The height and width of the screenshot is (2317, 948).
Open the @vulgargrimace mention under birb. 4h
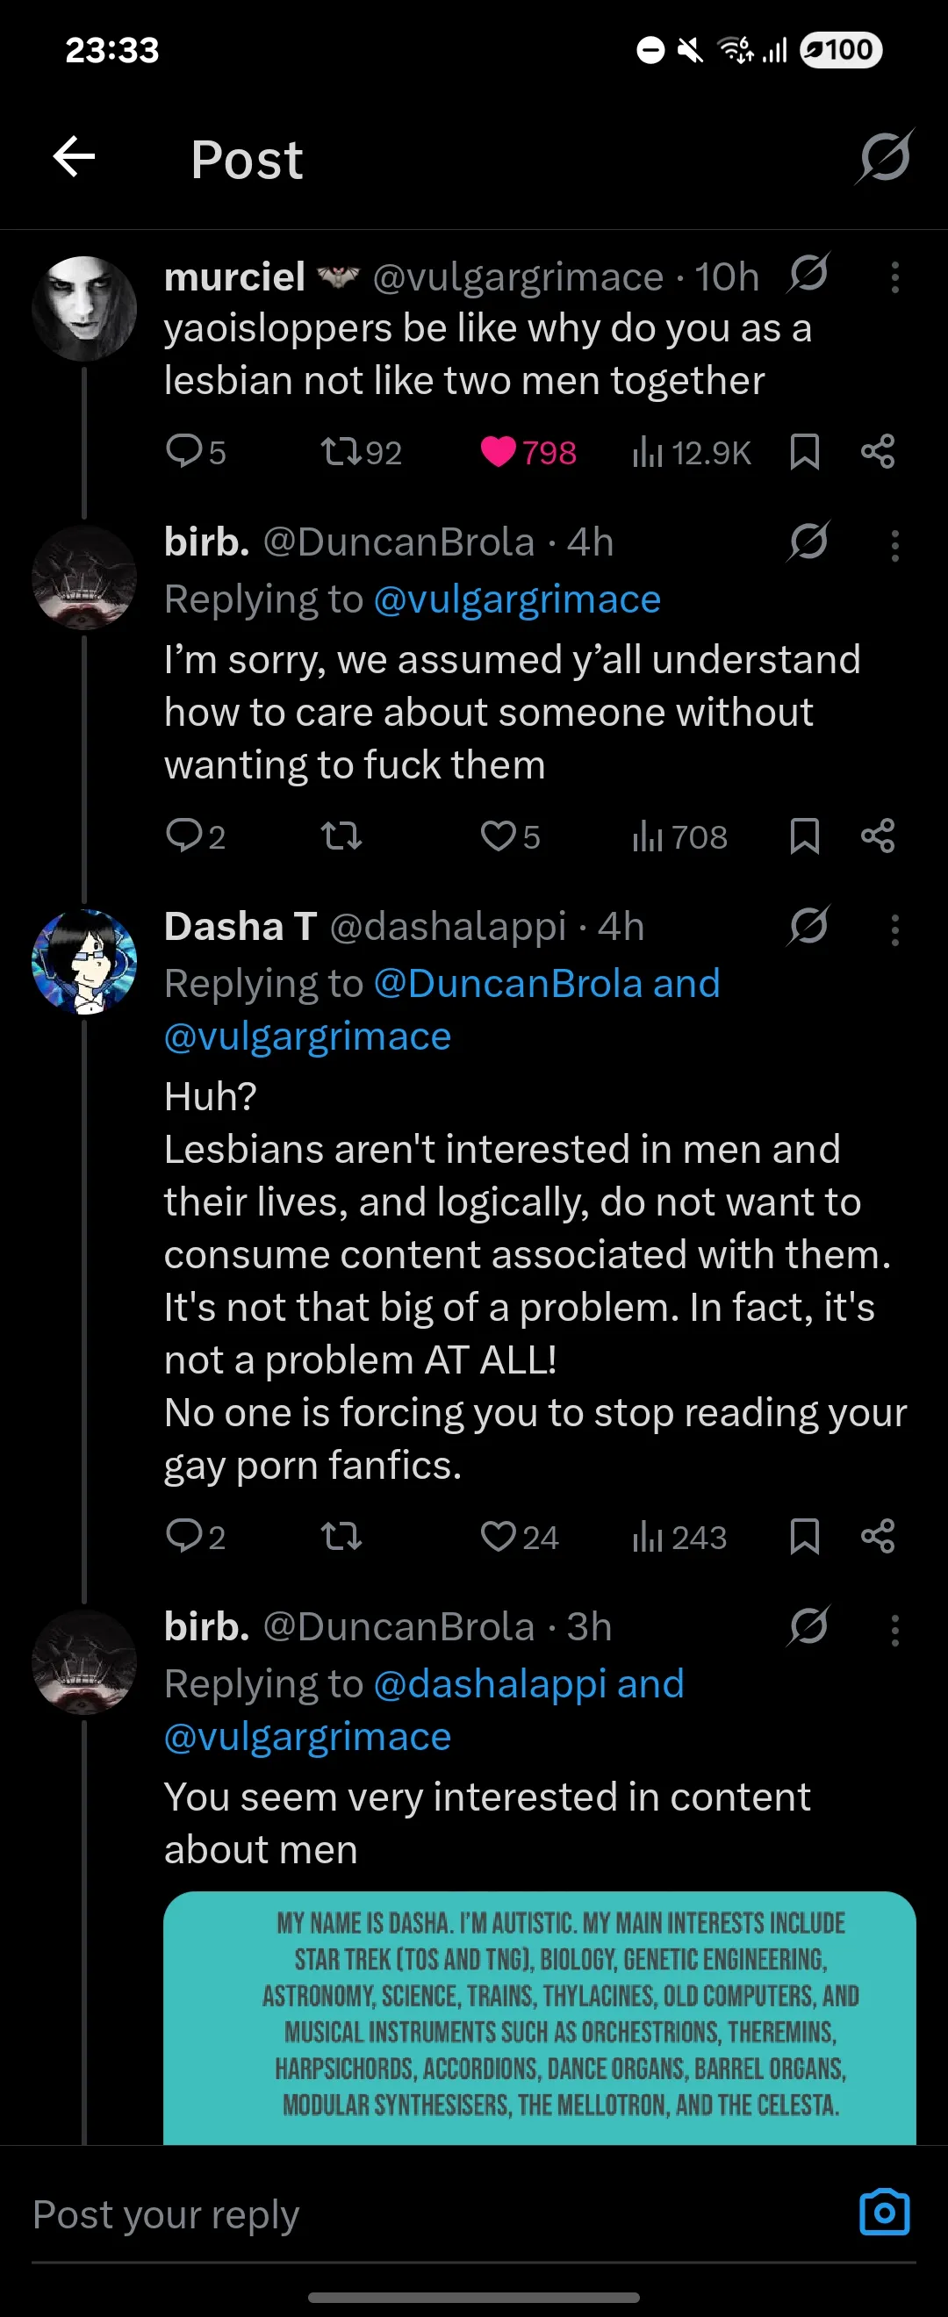tap(517, 599)
